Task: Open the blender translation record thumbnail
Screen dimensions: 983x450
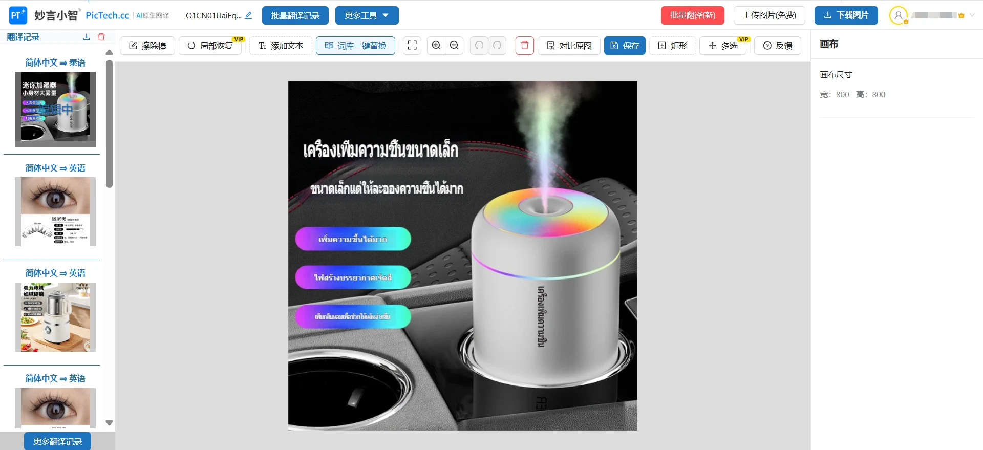Action: click(55, 317)
